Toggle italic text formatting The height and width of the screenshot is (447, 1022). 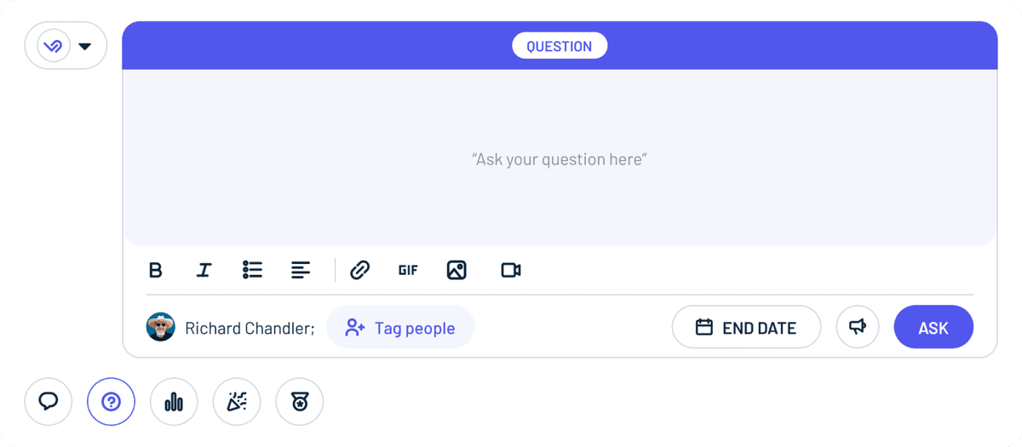pos(204,270)
